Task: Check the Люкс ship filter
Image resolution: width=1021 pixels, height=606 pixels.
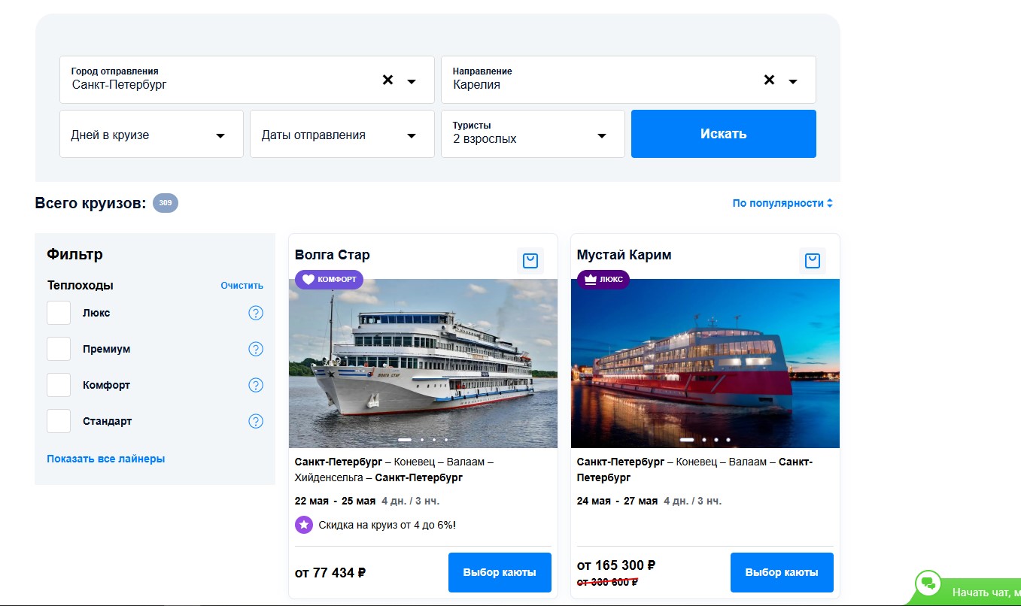Action: (x=59, y=313)
